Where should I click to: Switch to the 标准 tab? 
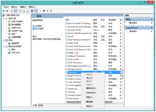pos(40,105)
